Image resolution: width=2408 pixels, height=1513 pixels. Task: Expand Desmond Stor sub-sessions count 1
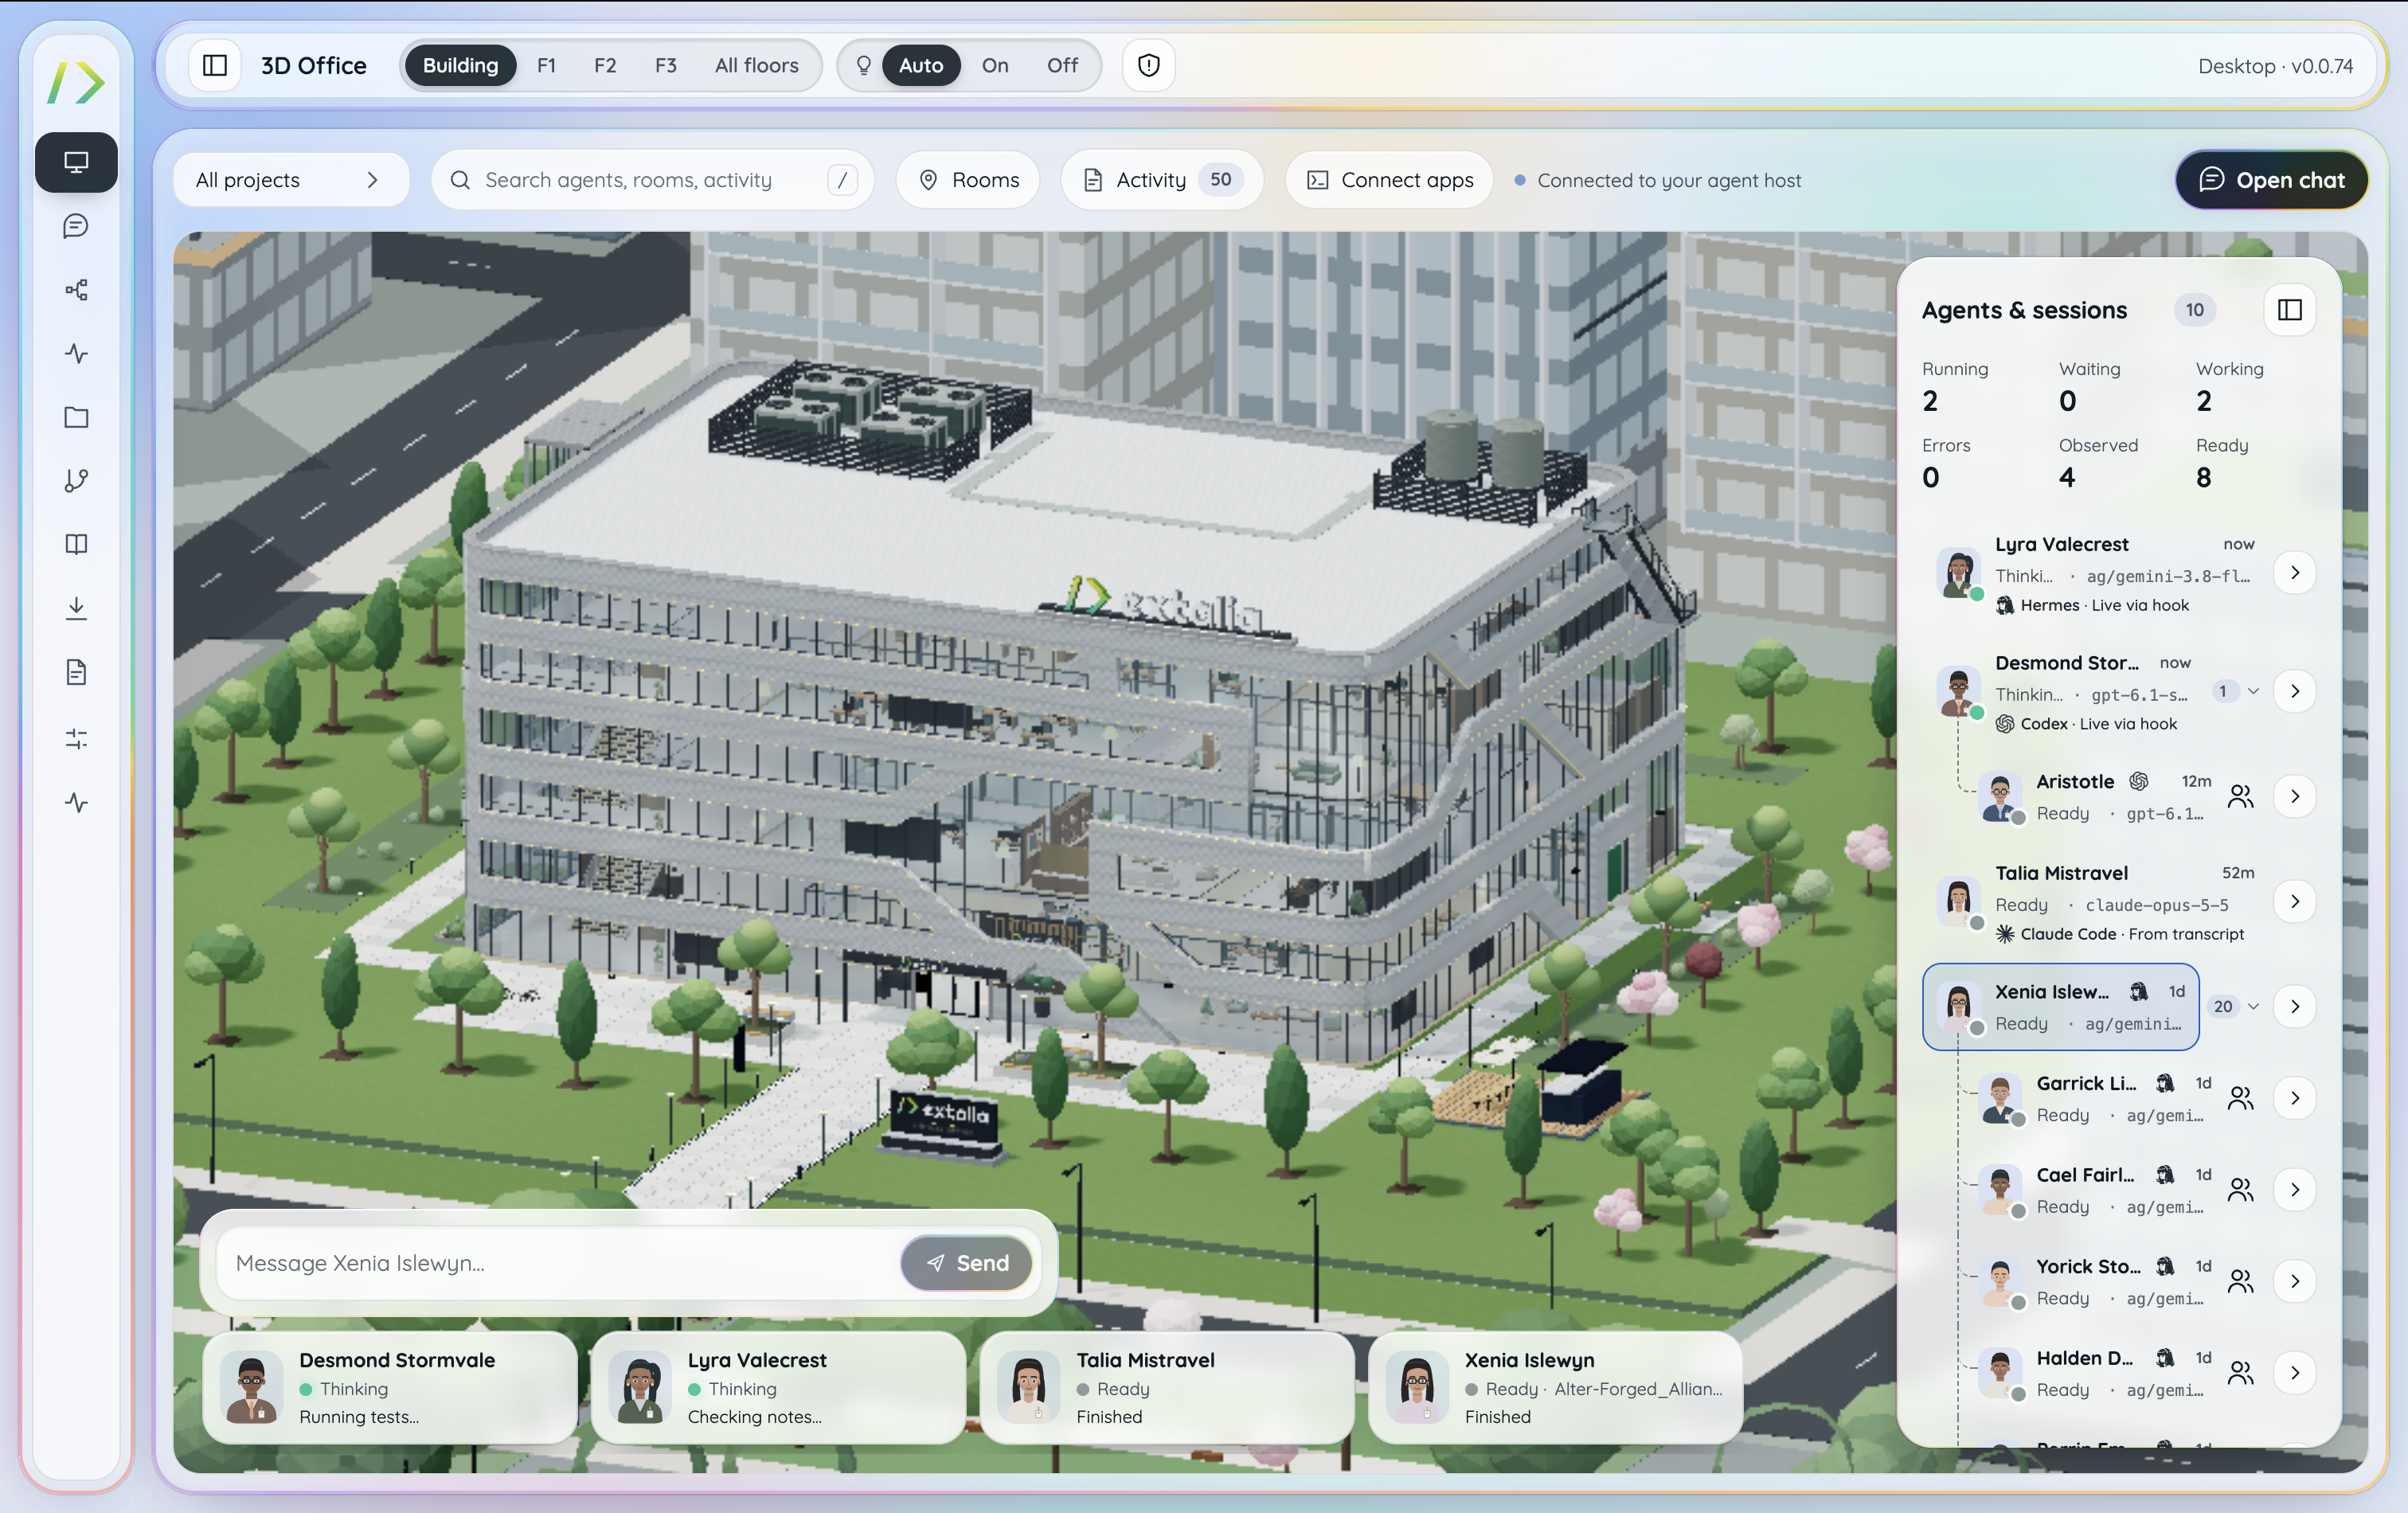point(2236,691)
